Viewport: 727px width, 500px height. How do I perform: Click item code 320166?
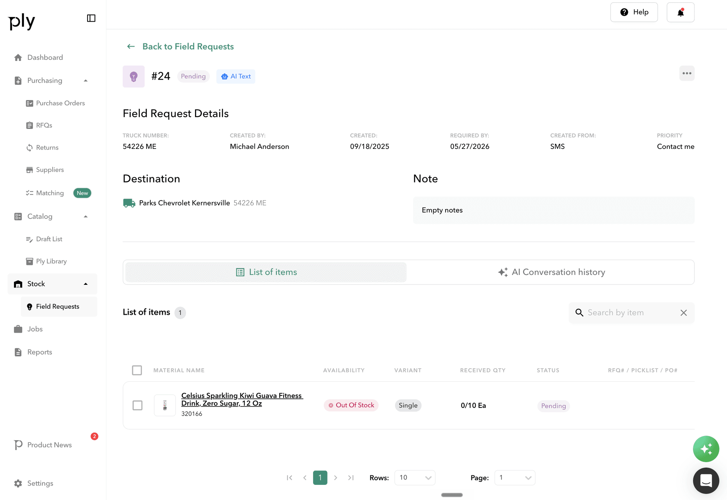coord(192,414)
